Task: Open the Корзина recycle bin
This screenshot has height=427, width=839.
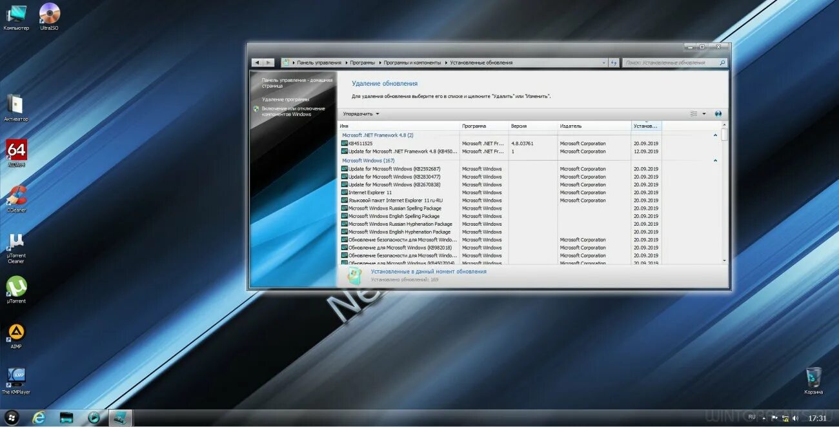Action: [814, 381]
